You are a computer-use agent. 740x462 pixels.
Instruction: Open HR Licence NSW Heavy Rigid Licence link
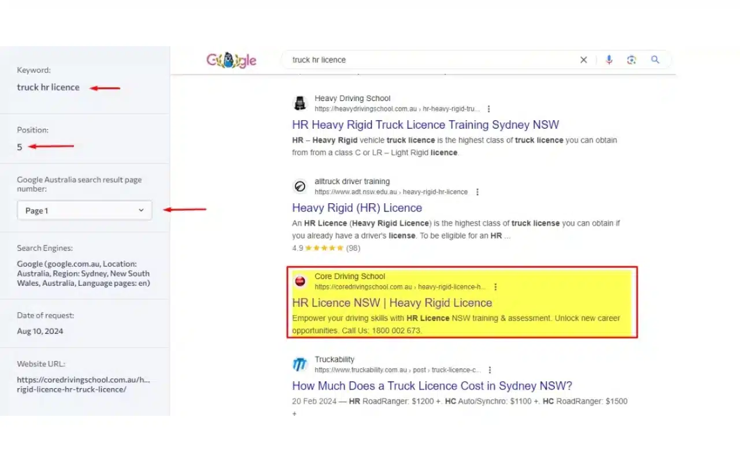click(x=392, y=303)
